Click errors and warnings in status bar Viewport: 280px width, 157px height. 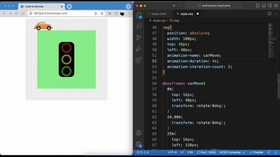[x=143, y=152]
